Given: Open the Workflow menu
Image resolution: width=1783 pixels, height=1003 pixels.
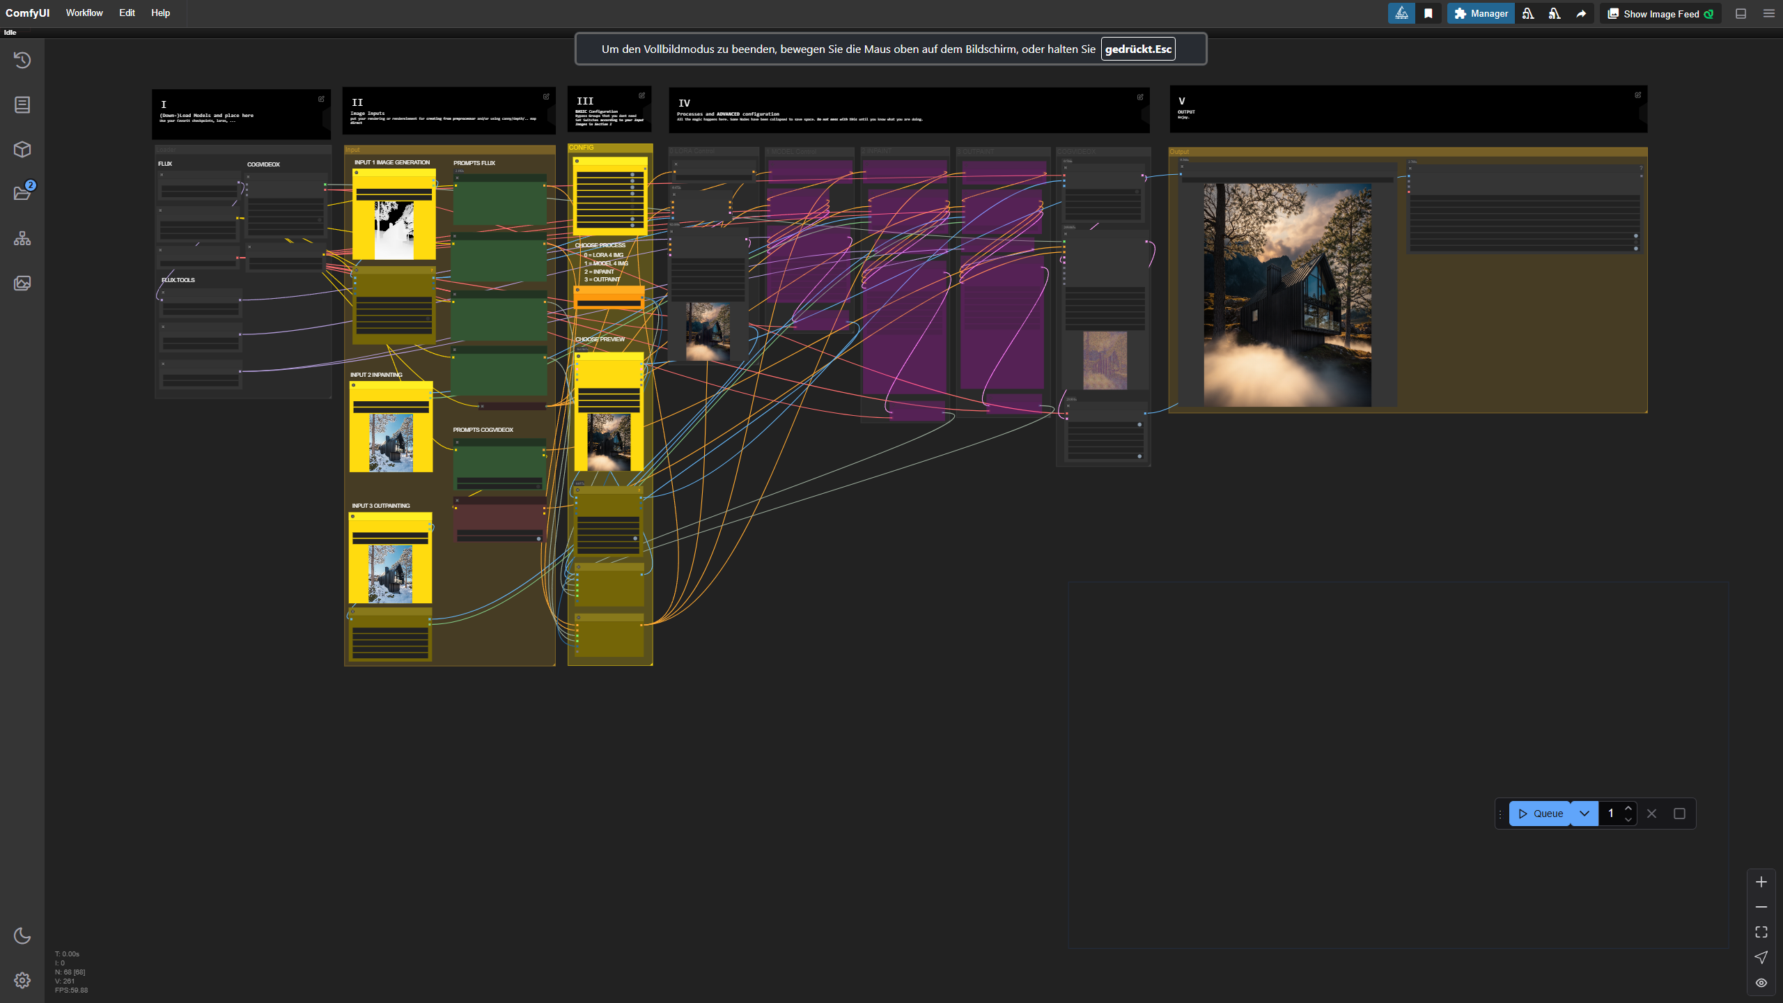Looking at the screenshot, I should 84,13.
